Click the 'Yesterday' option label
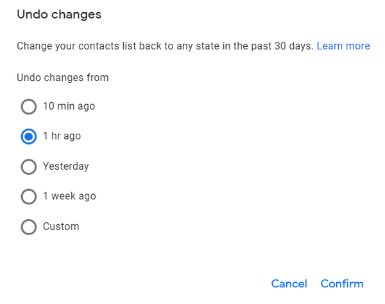This screenshot has width=385, height=304. [x=65, y=166]
